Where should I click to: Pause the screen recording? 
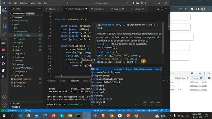(x=3, y=57)
